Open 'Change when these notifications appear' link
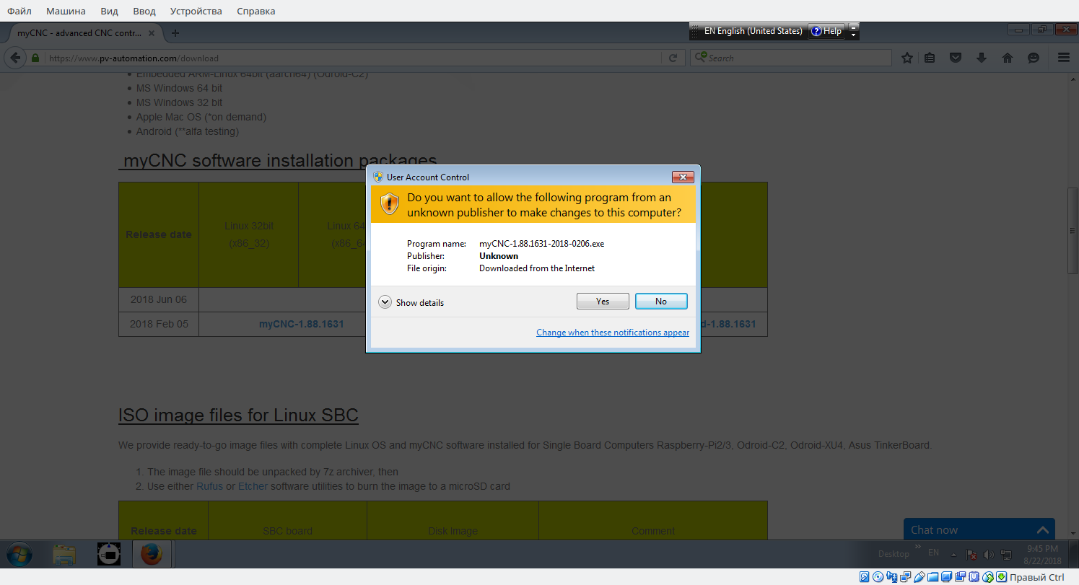Image resolution: width=1079 pixels, height=585 pixels. pos(612,333)
